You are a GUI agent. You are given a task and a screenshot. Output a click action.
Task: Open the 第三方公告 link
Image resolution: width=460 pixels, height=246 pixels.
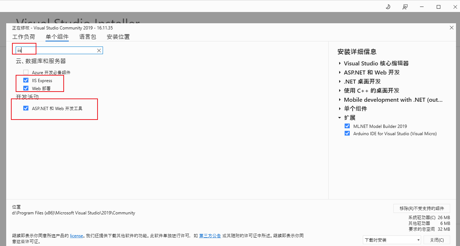point(210,236)
